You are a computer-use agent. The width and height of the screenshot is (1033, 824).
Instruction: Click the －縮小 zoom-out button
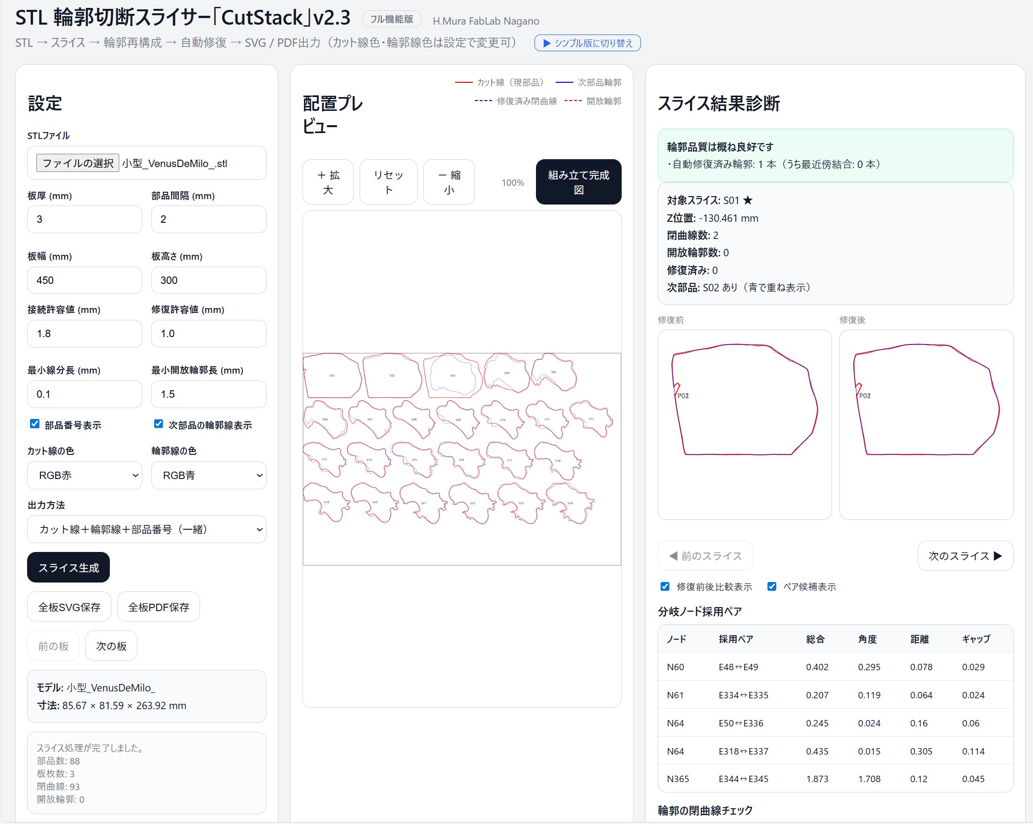(449, 182)
